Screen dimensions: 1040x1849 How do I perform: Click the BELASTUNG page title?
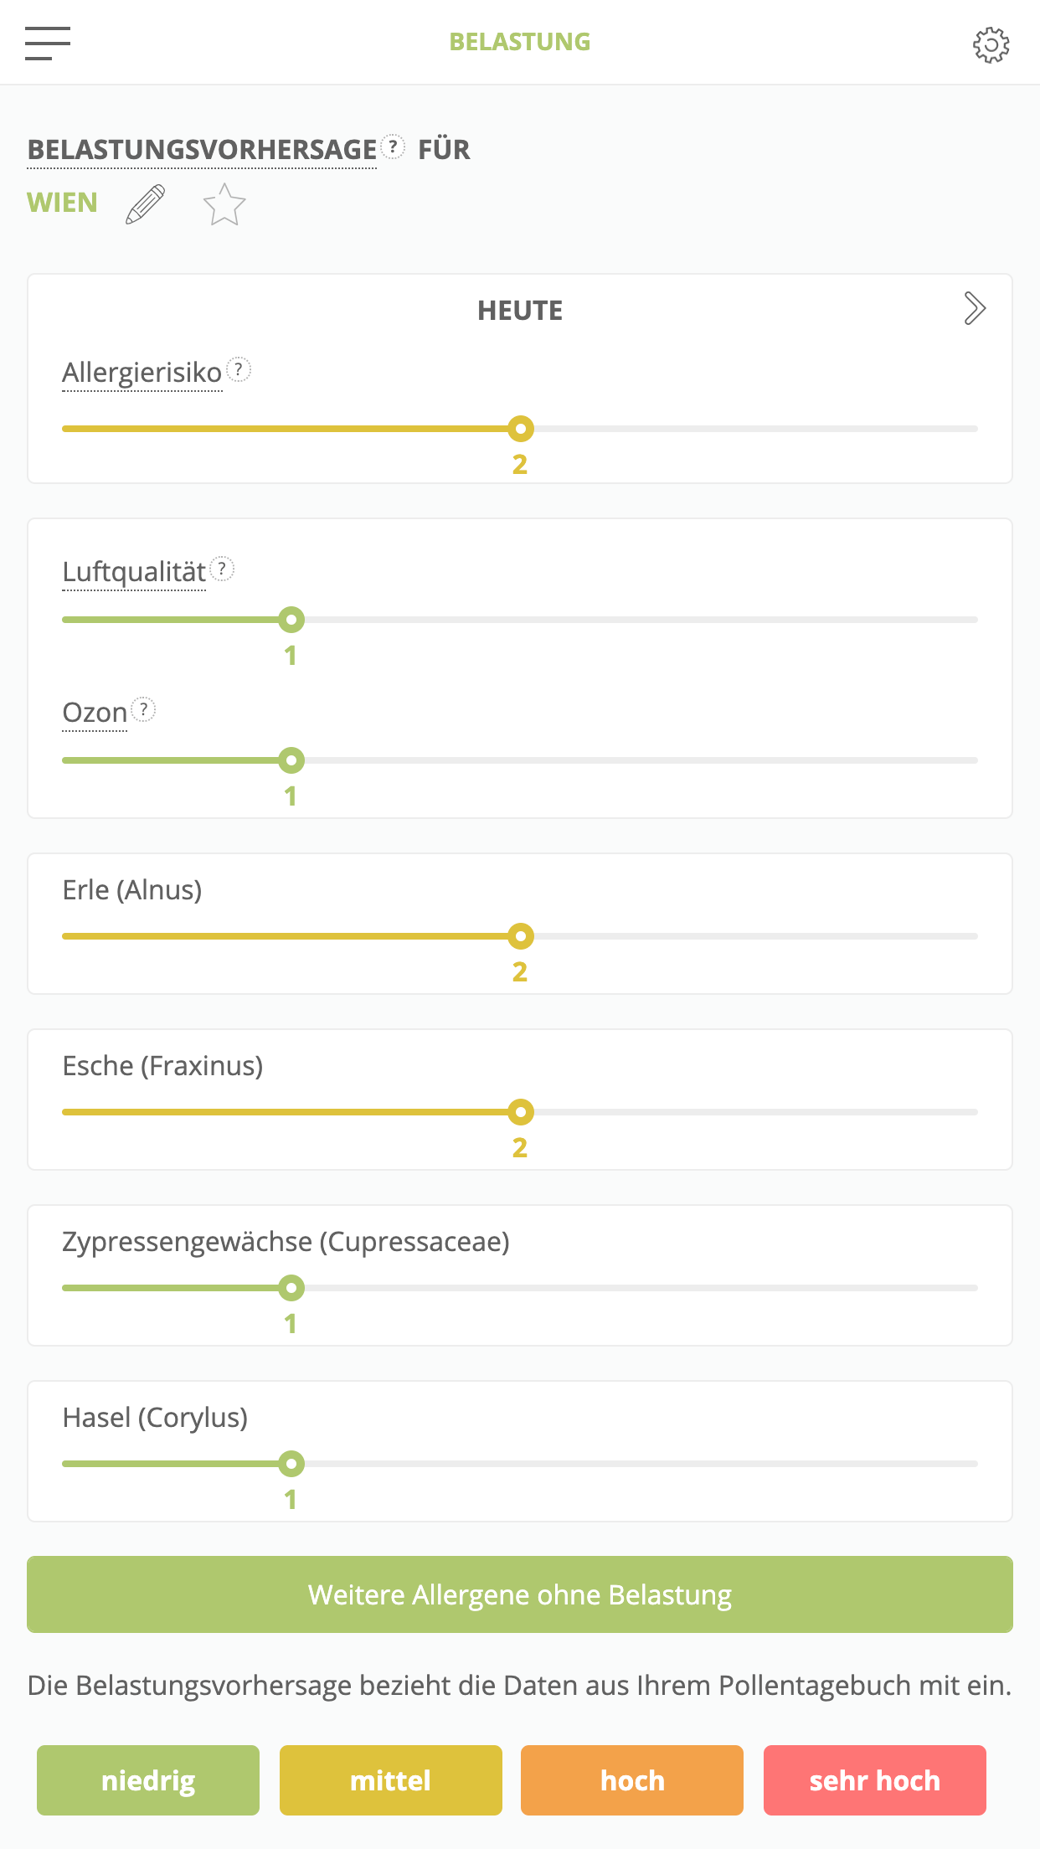tap(520, 42)
